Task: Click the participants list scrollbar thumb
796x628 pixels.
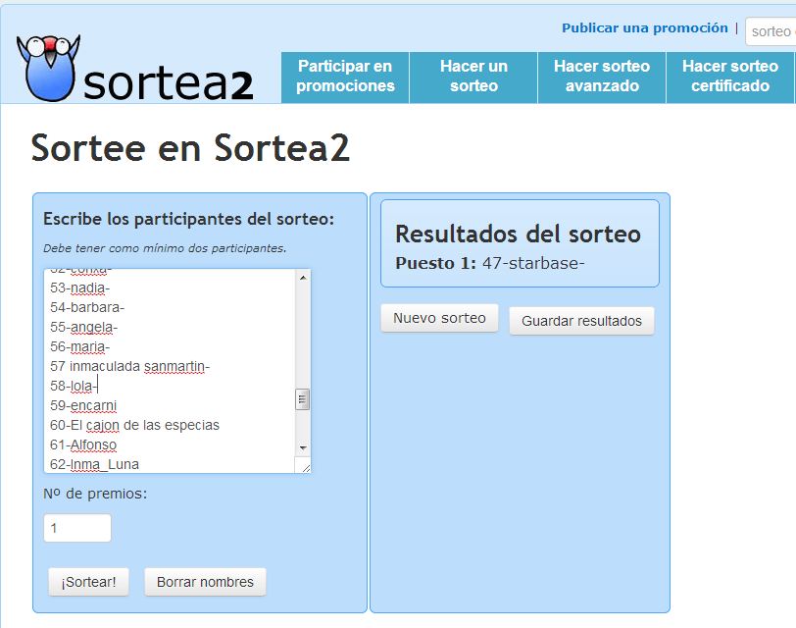Action: tap(303, 399)
